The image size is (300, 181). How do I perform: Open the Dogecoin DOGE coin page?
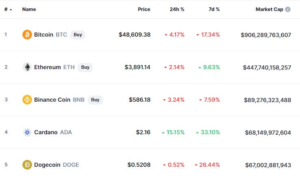tap(57, 165)
